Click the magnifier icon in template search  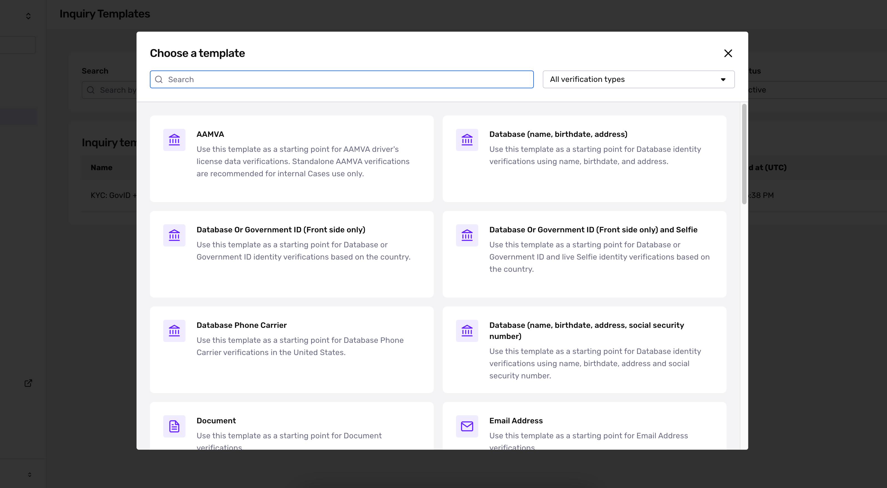tap(159, 79)
